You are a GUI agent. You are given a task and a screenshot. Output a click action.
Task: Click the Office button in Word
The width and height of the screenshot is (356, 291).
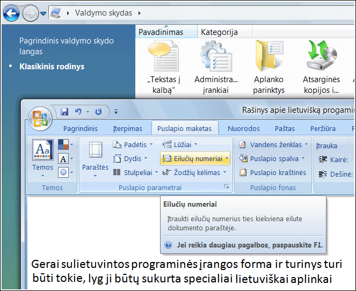click(x=40, y=119)
